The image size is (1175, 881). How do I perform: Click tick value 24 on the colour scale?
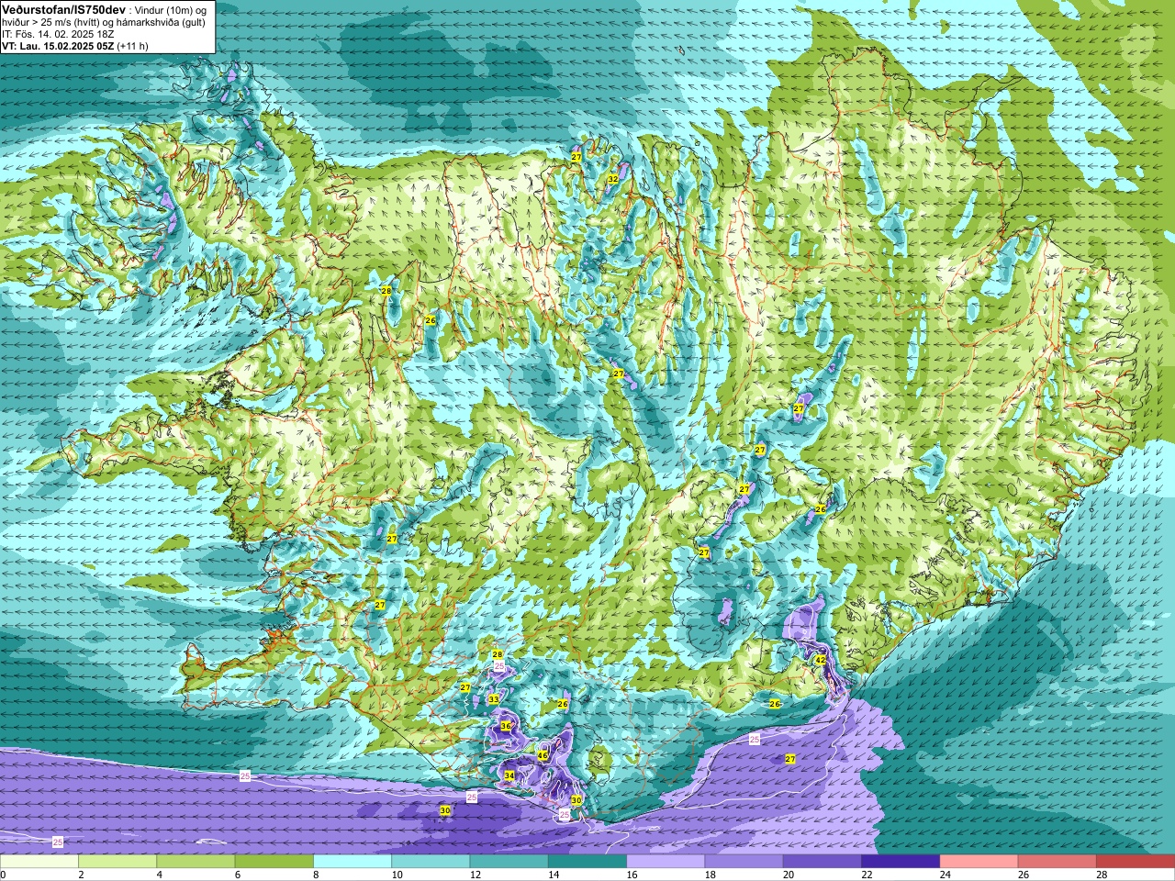point(945,875)
